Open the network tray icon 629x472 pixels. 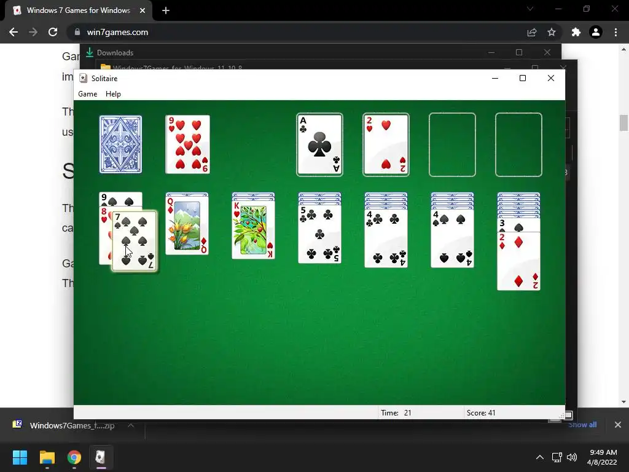557,457
